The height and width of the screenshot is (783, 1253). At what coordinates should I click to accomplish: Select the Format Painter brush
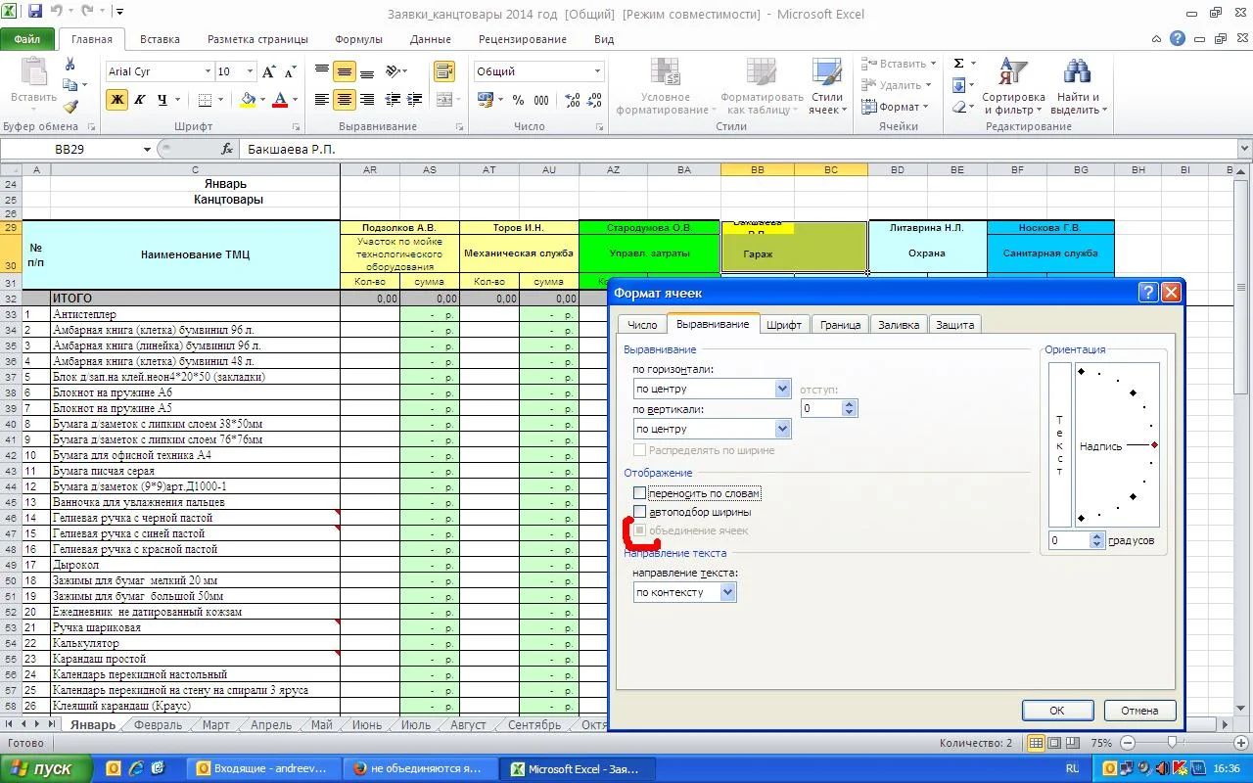pos(70,107)
